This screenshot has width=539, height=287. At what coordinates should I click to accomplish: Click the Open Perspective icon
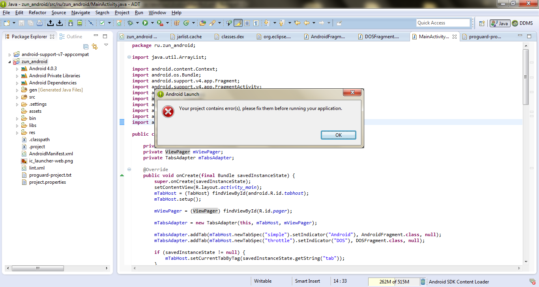point(482,23)
